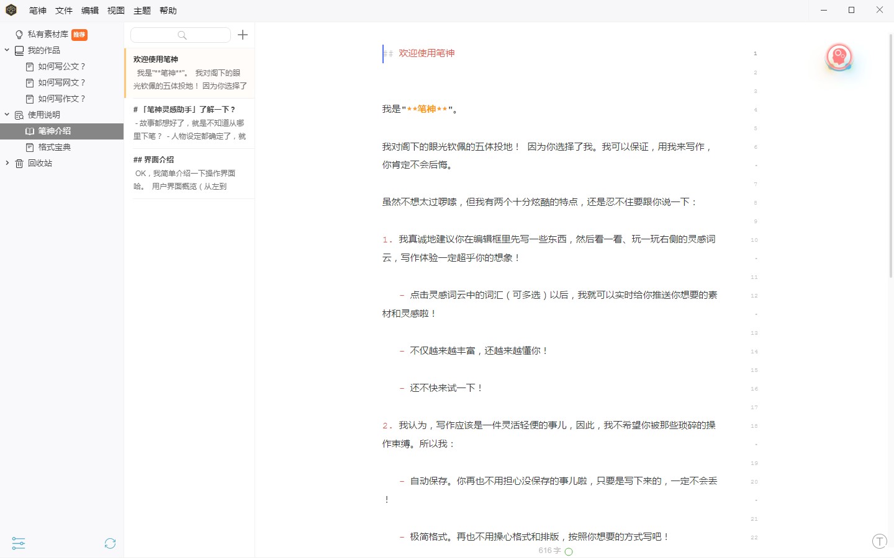Collapse the 使用说明 tree section
This screenshot has width=894, height=558.
click(7, 115)
